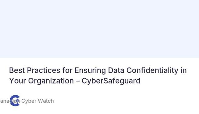Click the empty card image placeholder
Viewport: 199px width, 114px height.
tap(99, 29)
